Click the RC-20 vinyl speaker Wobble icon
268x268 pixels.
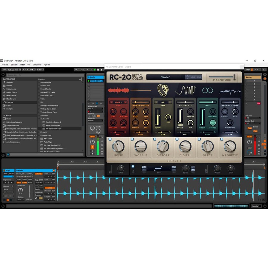click(163, 90)
